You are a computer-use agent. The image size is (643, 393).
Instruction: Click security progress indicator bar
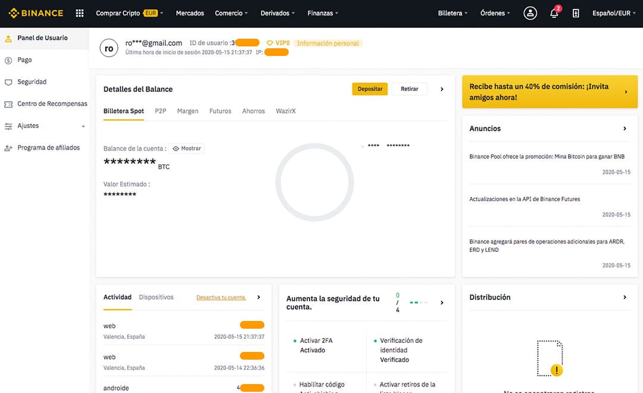pyautogui.click(x=419, y=302)
